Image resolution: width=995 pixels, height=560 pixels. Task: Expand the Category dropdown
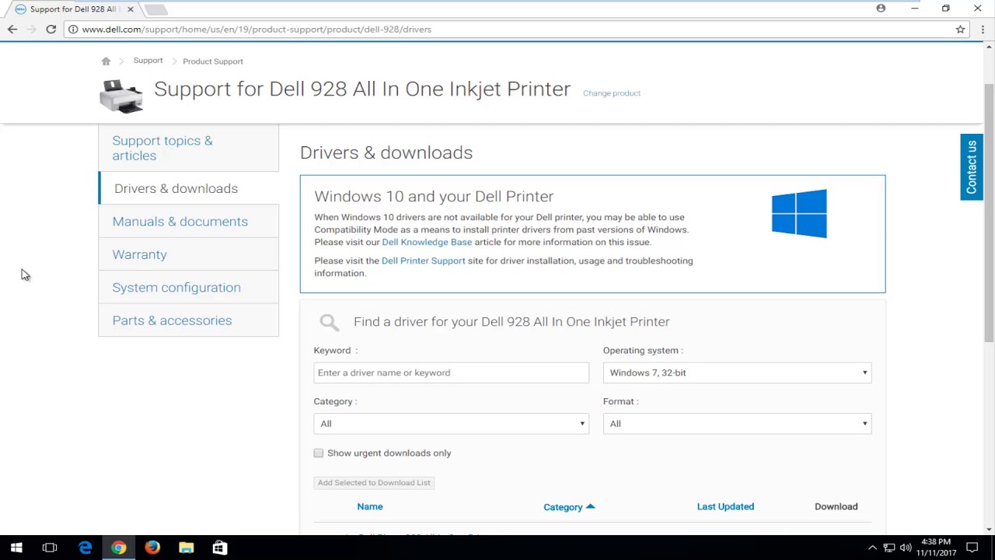tap(451, 424)
